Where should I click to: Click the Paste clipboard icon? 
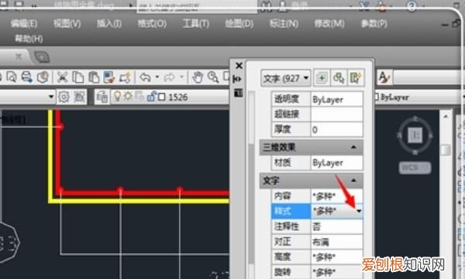(x=94, y=77)
